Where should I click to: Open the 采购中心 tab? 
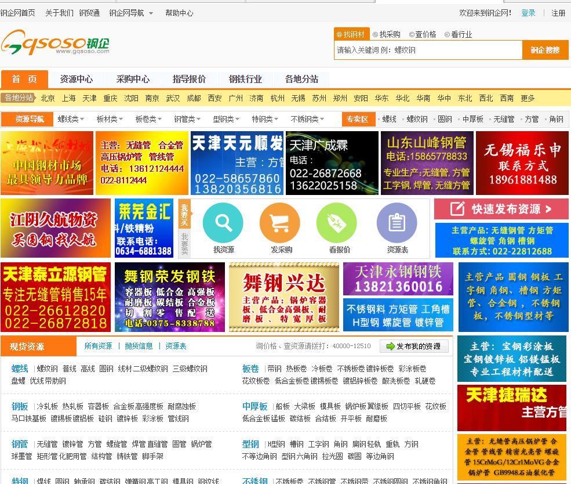[133, 79]
